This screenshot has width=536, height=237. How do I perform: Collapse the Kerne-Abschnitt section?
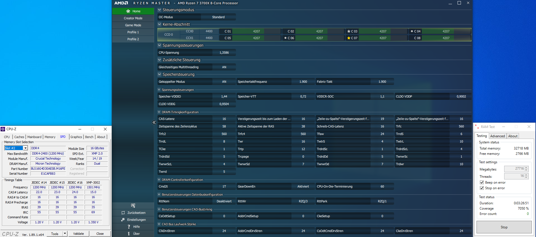click(159, 24)
